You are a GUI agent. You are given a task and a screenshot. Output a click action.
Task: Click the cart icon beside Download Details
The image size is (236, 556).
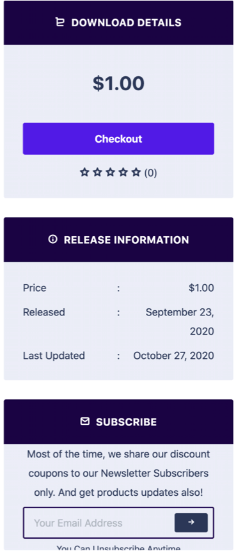pyautogui.click(x=60, y=22)
